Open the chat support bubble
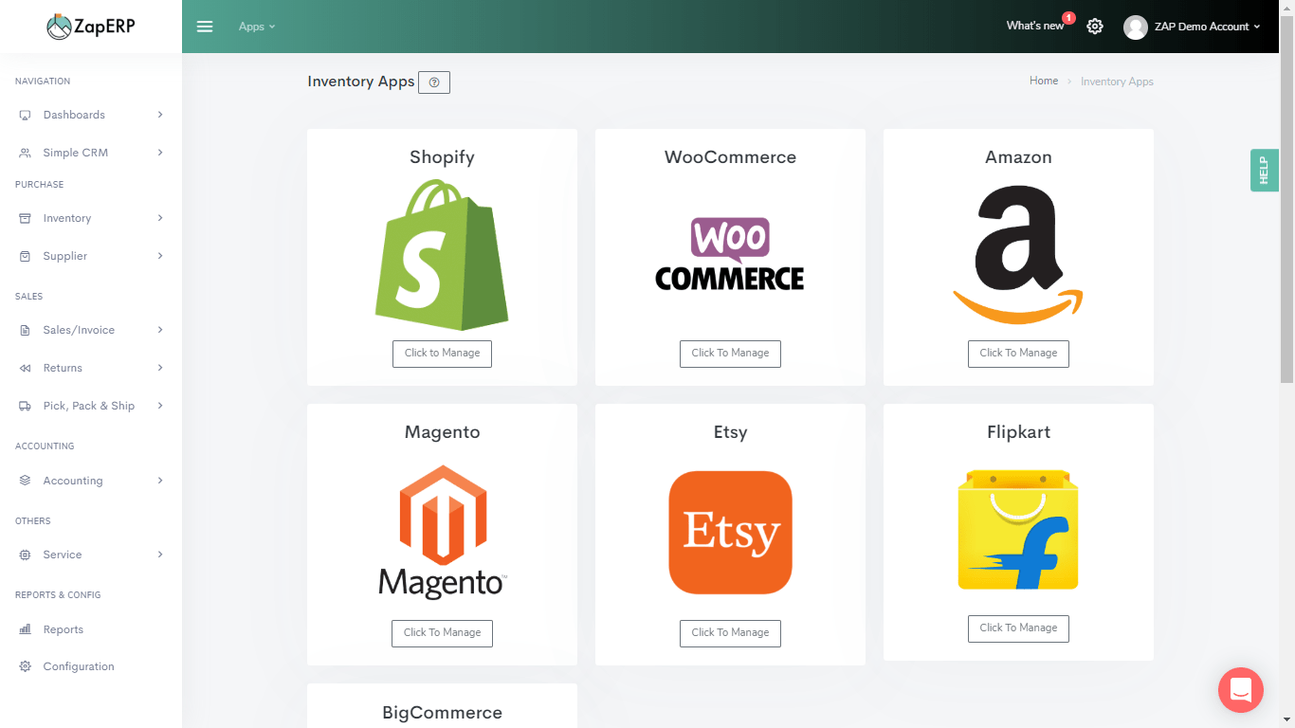Viewport: 1295px width, 728px height. [x=1241, y=690]
